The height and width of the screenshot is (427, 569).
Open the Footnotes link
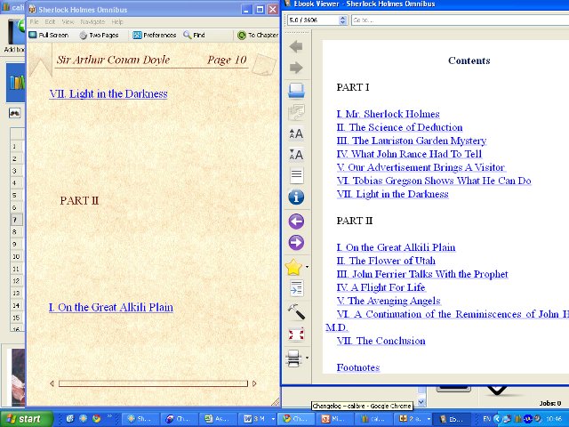click(357, 367)
